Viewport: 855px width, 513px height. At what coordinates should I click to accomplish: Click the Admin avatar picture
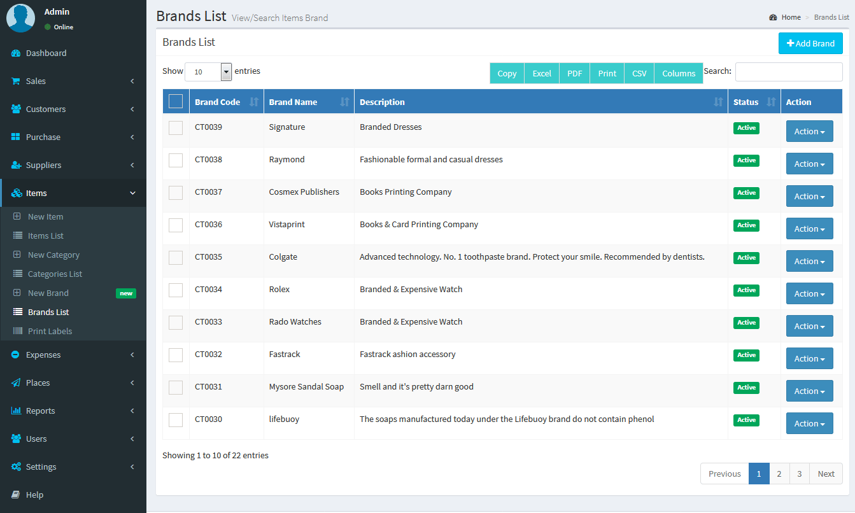[x=20, y=18]
